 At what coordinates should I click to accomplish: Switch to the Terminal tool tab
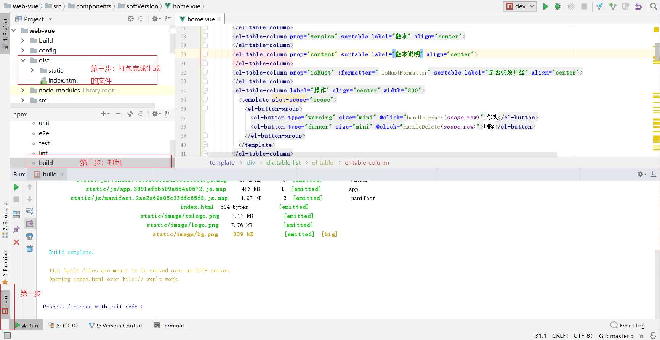(168, 326)
